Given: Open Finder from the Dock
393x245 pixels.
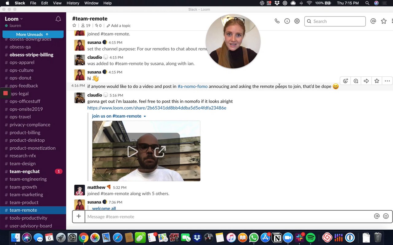Looking at the screenshot, I should [x=15, y=238].
